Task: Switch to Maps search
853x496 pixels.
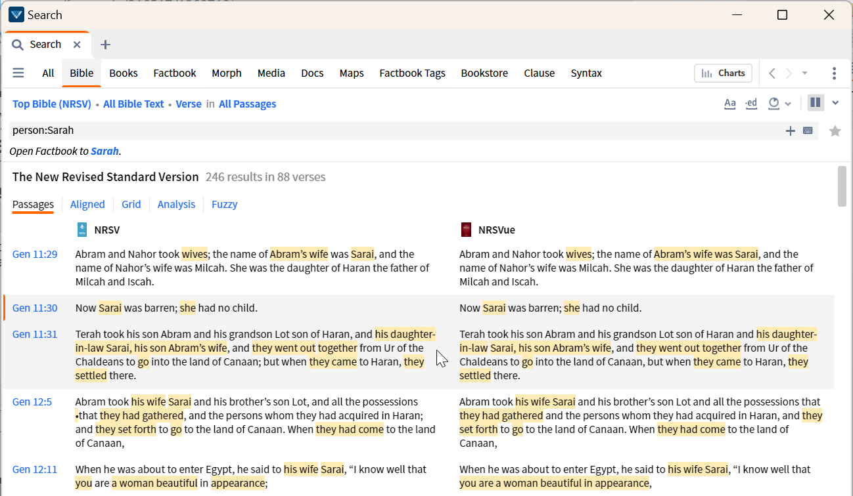Action: (x=352, y=73)
